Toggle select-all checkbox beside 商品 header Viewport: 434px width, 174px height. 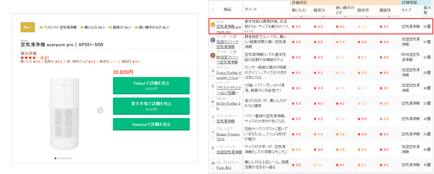213,9
